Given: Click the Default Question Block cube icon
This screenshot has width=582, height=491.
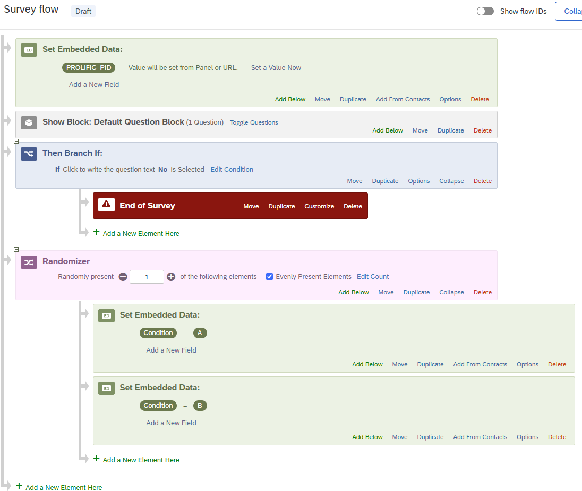Looking at the screenshot, I should 29,122.
